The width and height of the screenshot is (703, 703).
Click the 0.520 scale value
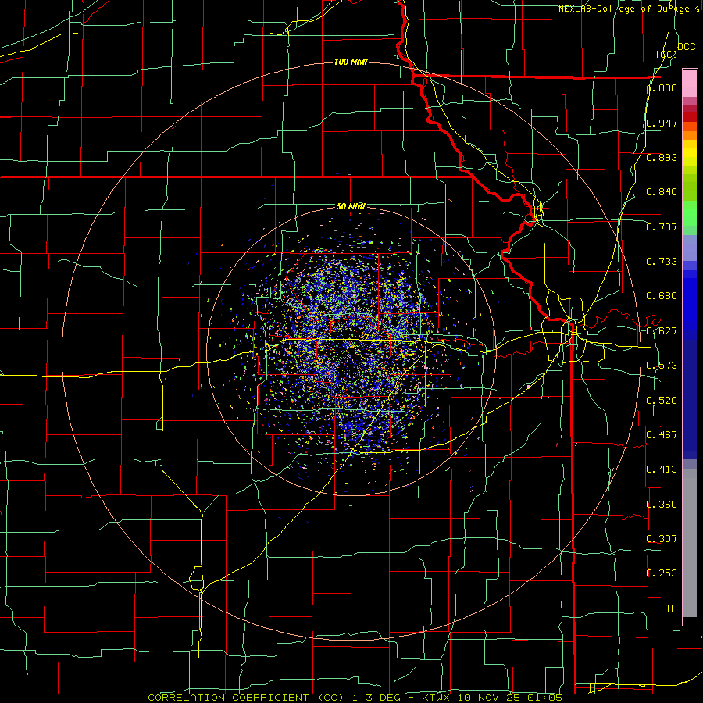click(662, 401)
